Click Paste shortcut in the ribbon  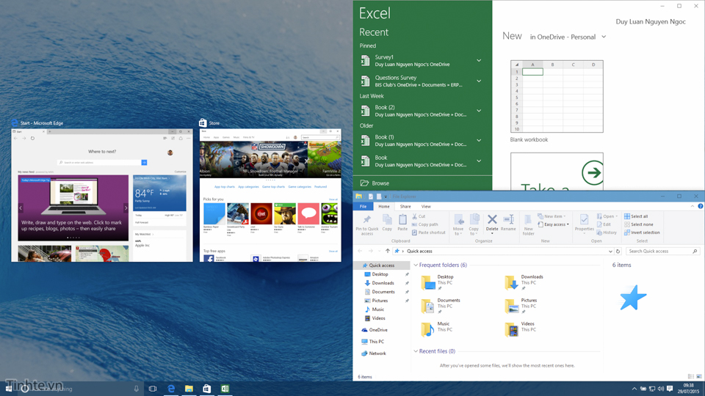pyautogui.click(x=428, y=232)
